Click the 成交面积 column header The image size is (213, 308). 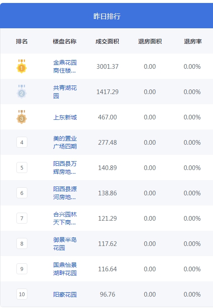pos(107,41)
